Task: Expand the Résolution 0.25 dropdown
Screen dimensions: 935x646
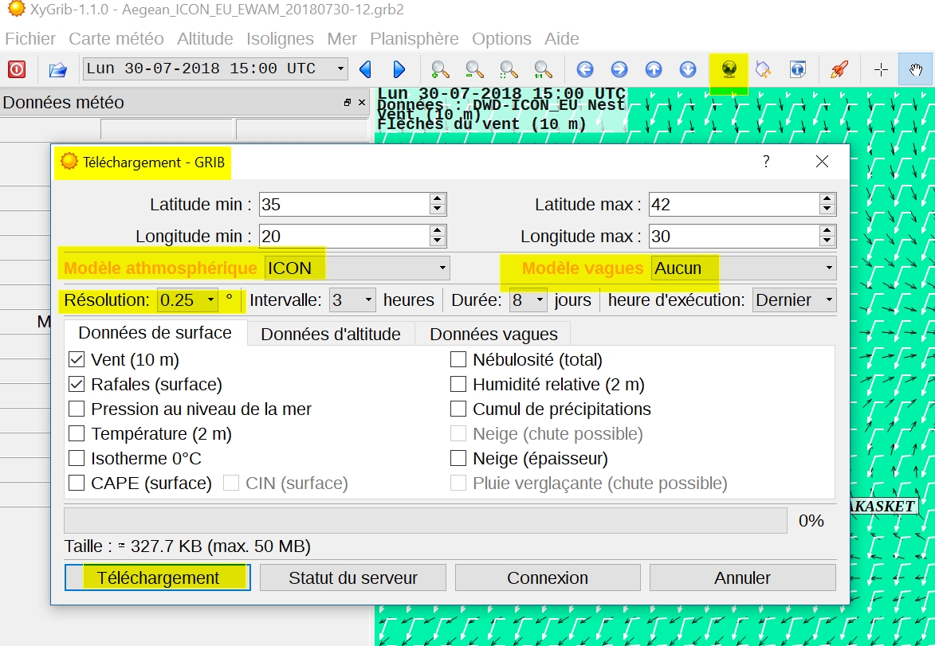Action: point(188,300)
